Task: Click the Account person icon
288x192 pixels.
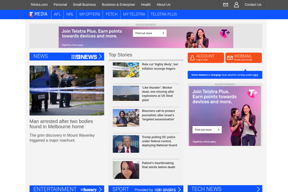Action: click(x=192, y=58)
